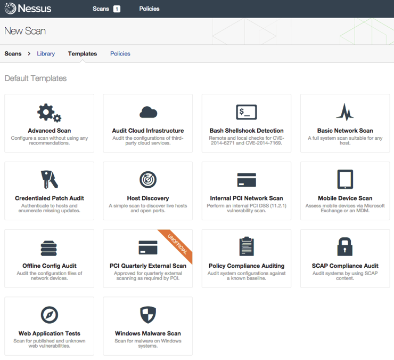Pick the Basic Network Scan title

[x=345, y=131]
